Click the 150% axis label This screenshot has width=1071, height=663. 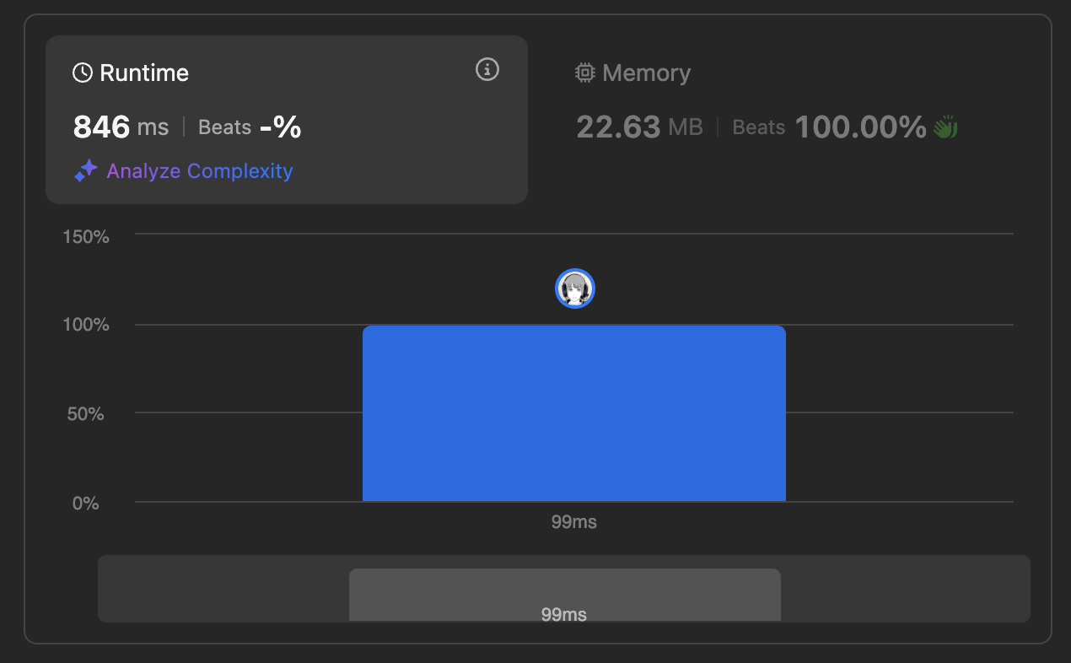[86, 236]
